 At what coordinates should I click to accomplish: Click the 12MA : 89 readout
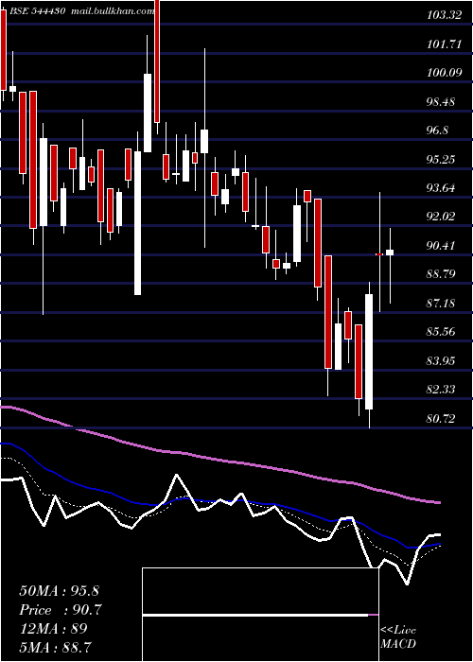(x=53, y=629)
